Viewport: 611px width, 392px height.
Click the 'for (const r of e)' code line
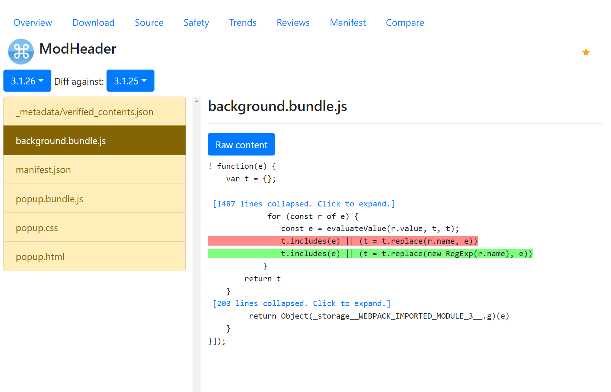coord(313,216)
